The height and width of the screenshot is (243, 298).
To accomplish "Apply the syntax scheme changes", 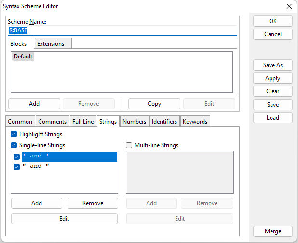I will tap(273, 78).
